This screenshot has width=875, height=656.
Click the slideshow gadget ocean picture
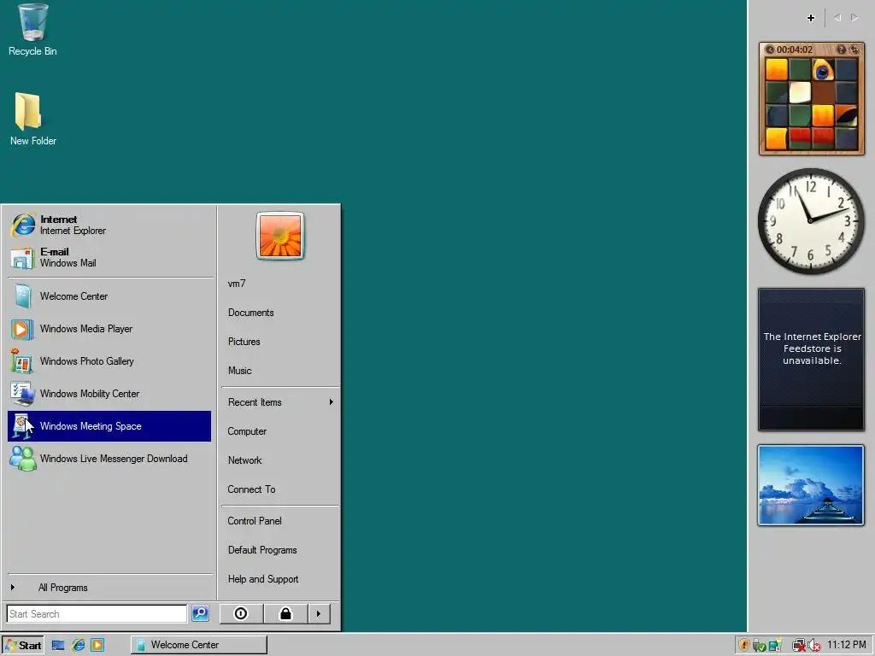tap(811, 485)
